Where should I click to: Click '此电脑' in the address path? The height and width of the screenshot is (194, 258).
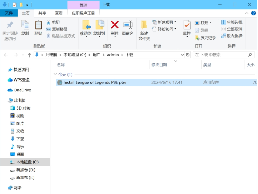pyautogui.click(x=51, y=55)
